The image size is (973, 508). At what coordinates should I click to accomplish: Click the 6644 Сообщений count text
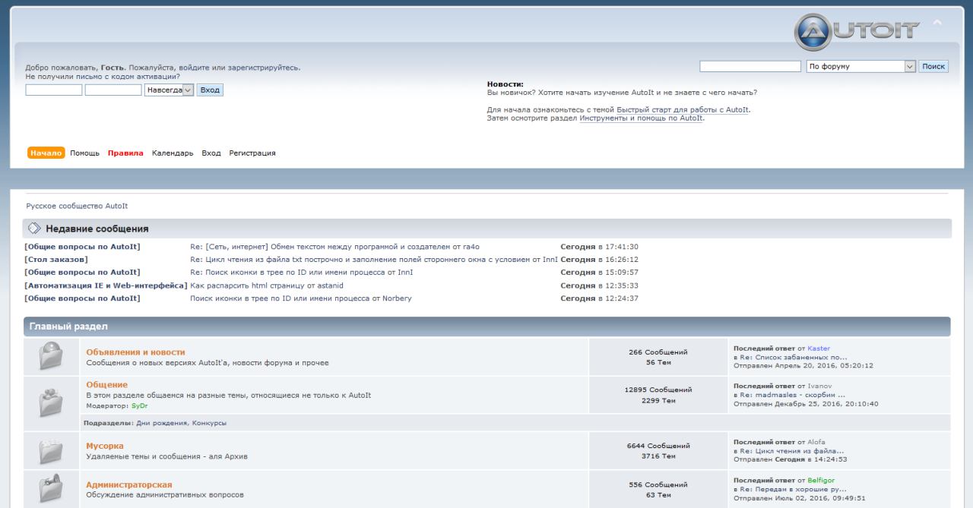(x=658, y=446)
